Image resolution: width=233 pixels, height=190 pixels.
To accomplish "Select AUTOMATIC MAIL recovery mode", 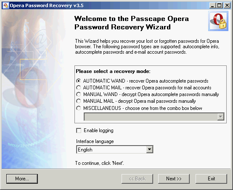I will click(x=79, y=88).
